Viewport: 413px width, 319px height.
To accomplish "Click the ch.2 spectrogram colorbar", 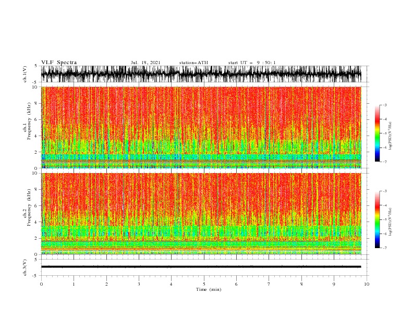I will click(377, 219).
